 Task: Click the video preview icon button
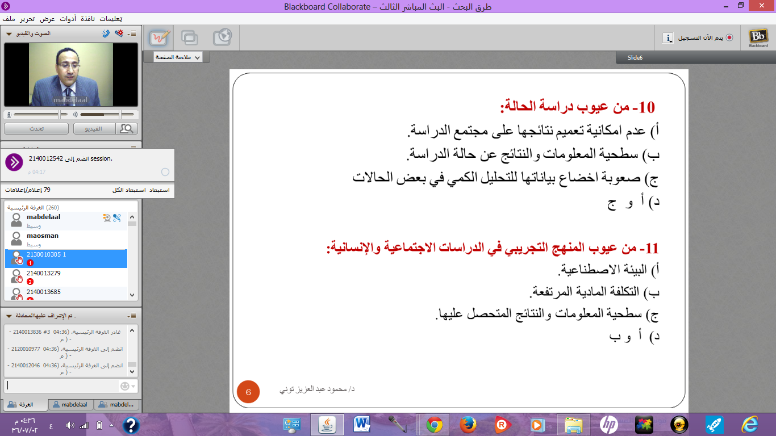(127, 129)
